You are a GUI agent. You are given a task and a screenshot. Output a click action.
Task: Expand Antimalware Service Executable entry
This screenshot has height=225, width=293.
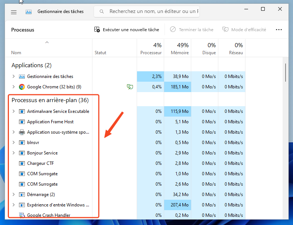click(14, 111)
